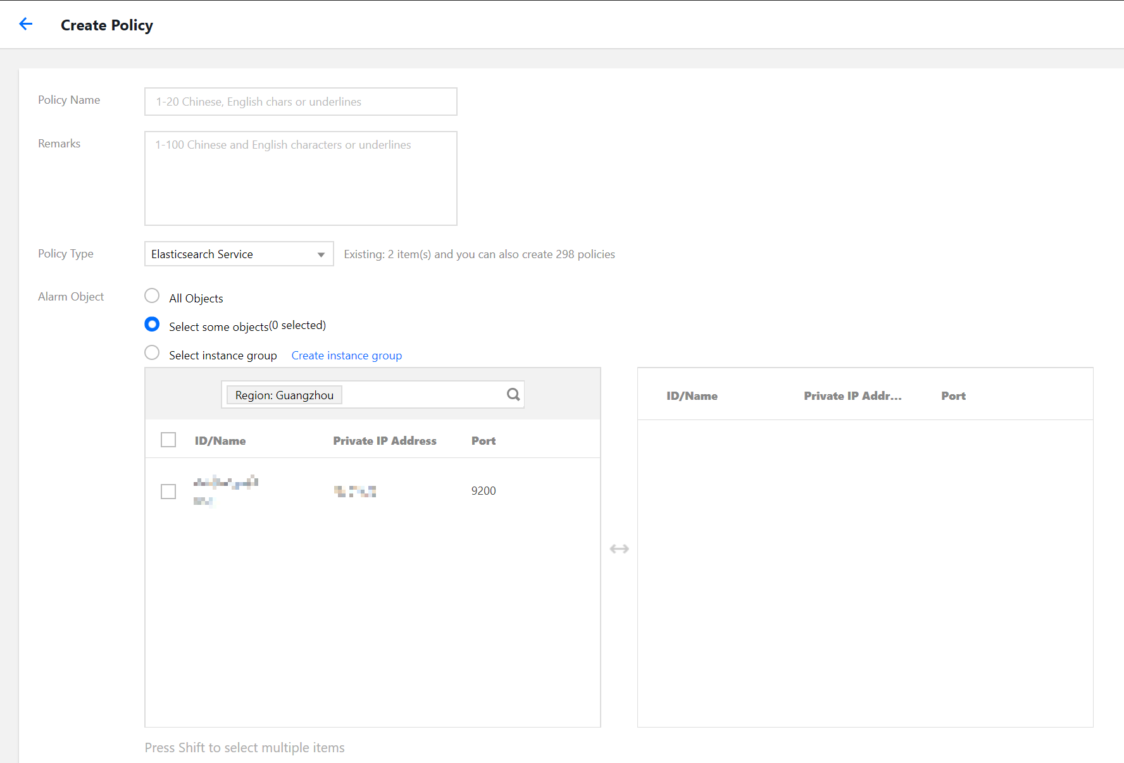Click the ID/Name header in selected panel
The image size is (1124, 763).
pyautogui.click(x=692, y=396)
